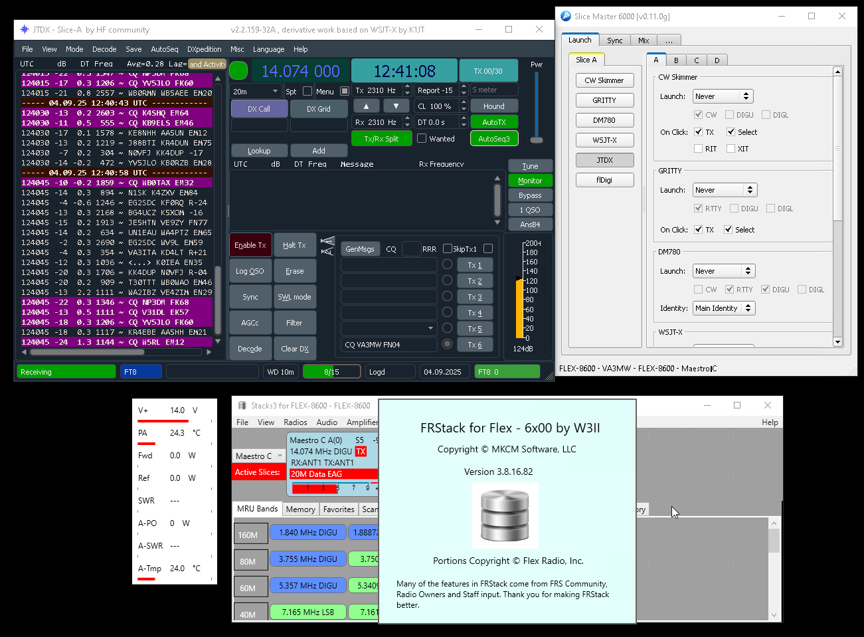Click the JTDX app icon in title bar

[x=25, y=29]
